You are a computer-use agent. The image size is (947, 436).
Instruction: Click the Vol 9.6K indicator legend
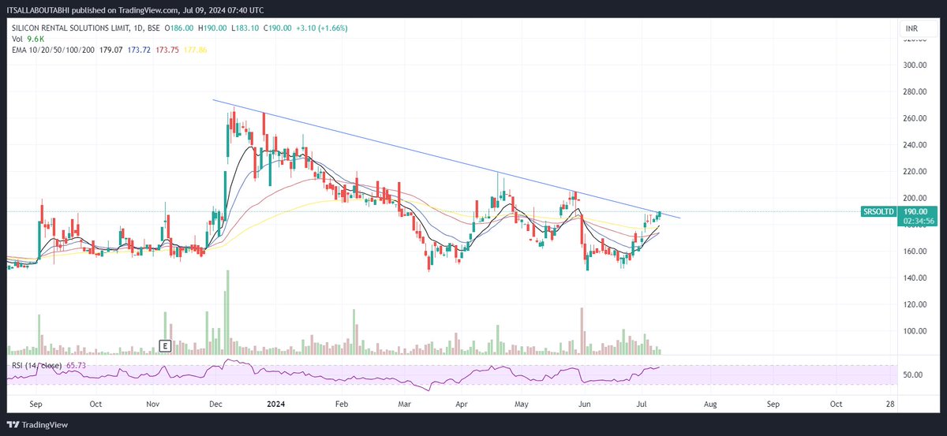(27, 39)
